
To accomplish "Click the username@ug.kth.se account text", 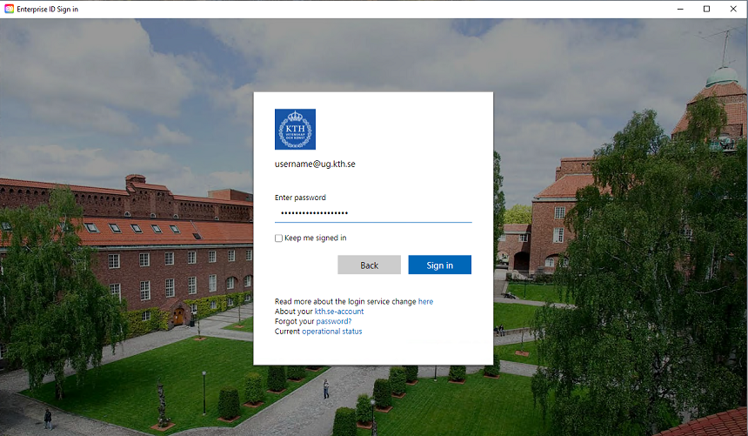I will [x=314, y=164].
